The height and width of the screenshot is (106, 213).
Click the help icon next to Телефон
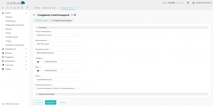(43, 58)
